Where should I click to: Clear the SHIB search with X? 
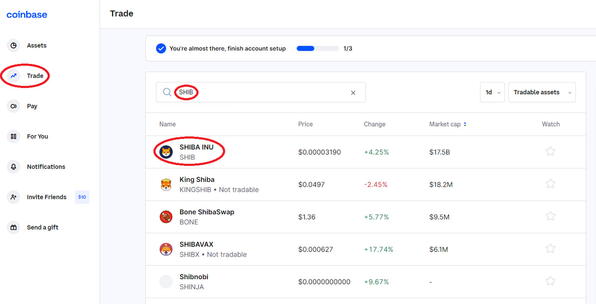pyautogui.click(x=353, y=93)
